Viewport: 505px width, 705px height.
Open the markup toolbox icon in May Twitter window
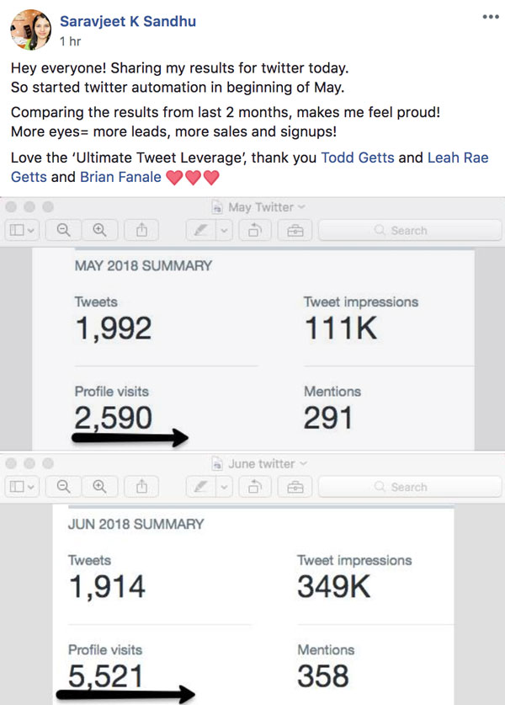295,230
